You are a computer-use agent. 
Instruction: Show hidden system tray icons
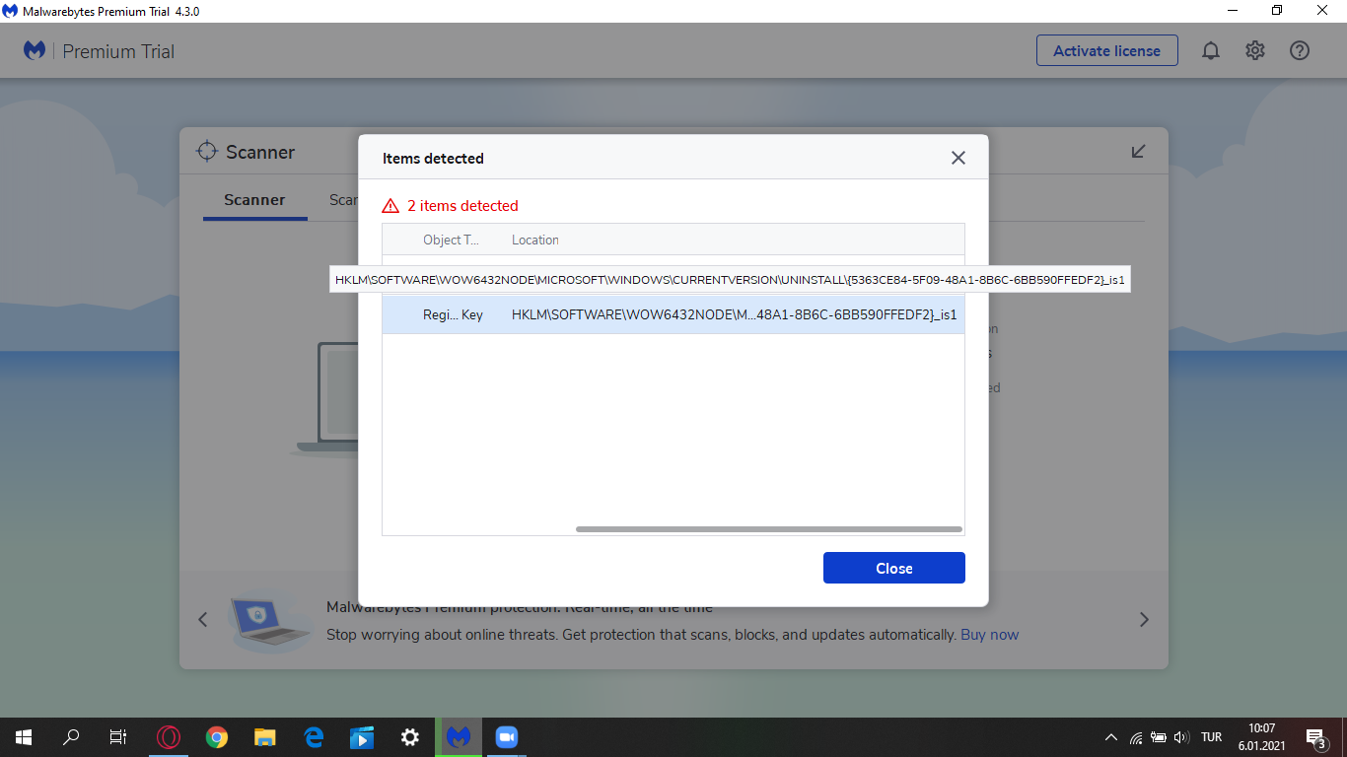1111,737
